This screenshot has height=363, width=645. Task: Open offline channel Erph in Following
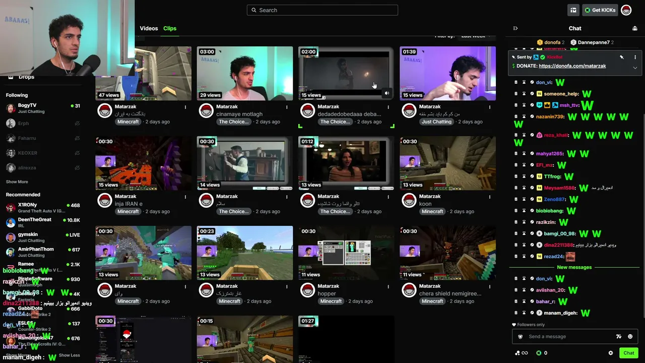pos(43,124)
